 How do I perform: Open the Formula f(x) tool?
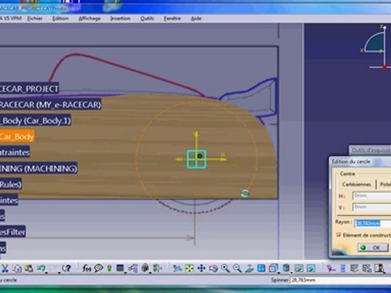(86, 269)
